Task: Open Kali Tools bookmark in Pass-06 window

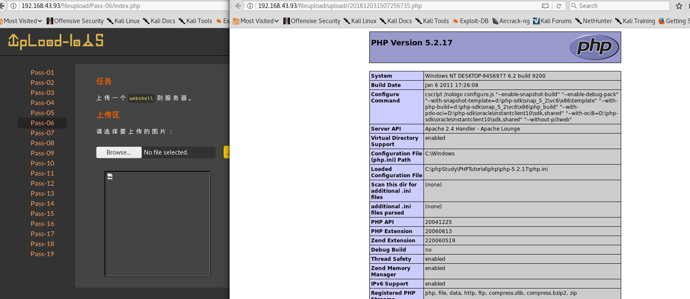Action: [195, 21]
